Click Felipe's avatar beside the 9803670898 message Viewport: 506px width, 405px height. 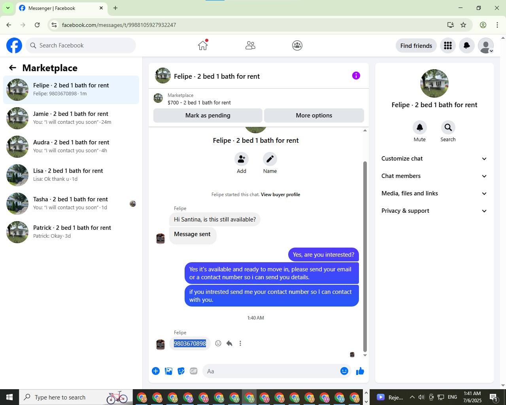tap(160, 344)
